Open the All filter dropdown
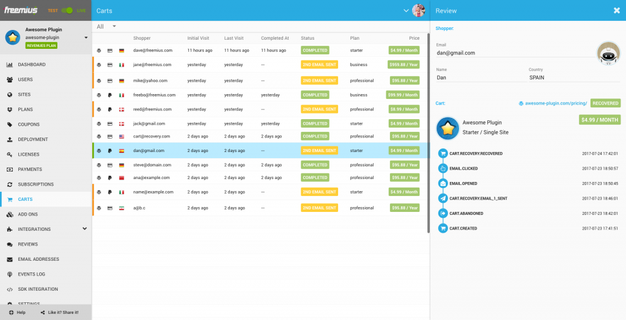Viewport: 626px width, 320px height. click(106, 26)
